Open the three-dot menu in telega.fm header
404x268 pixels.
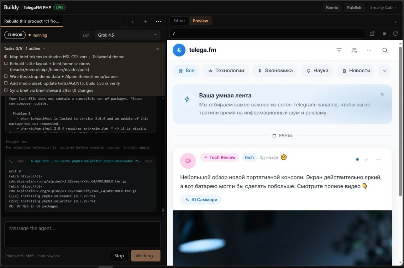[x=369, y=50]
